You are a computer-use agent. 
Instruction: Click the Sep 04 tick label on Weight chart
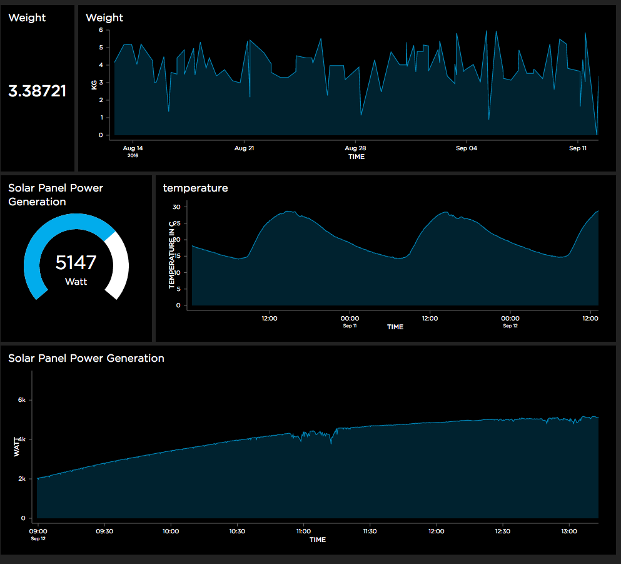point(467,148)
